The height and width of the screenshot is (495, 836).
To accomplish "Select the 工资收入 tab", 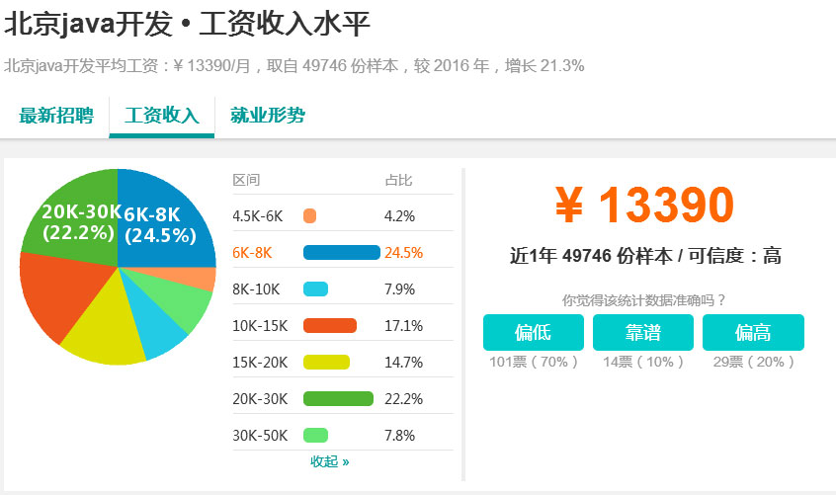I will [x=162, y=117].
